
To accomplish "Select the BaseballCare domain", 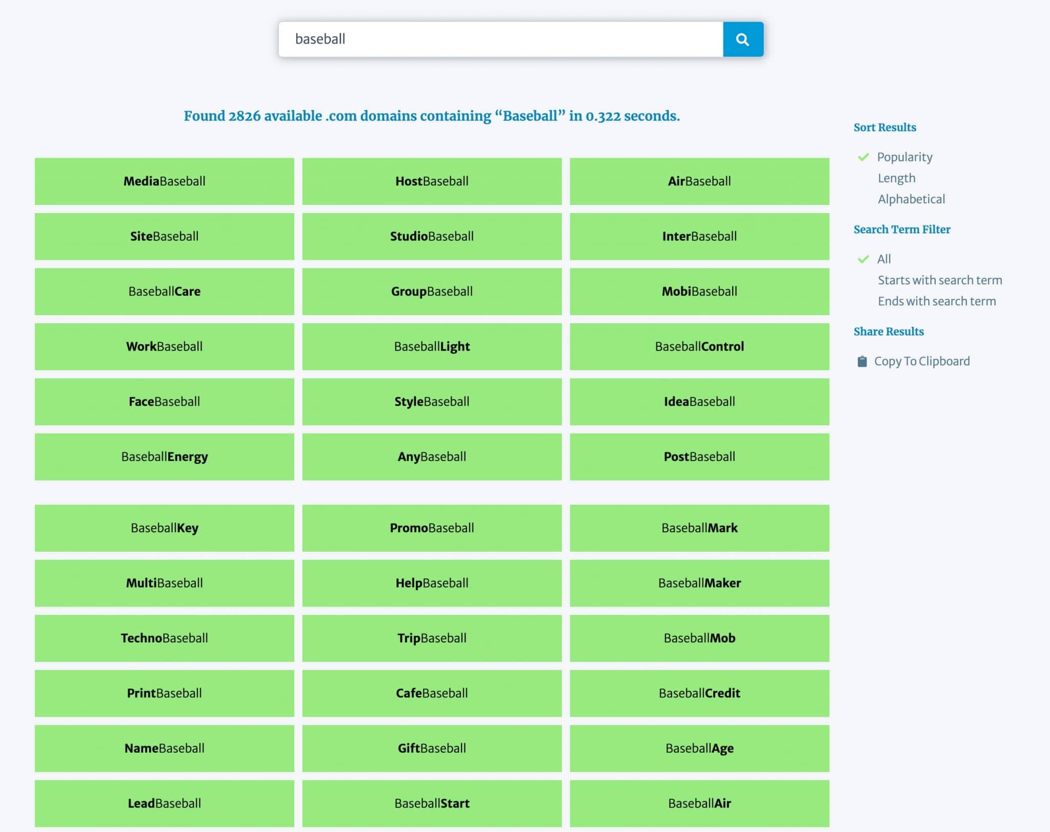I will (164, 291).
